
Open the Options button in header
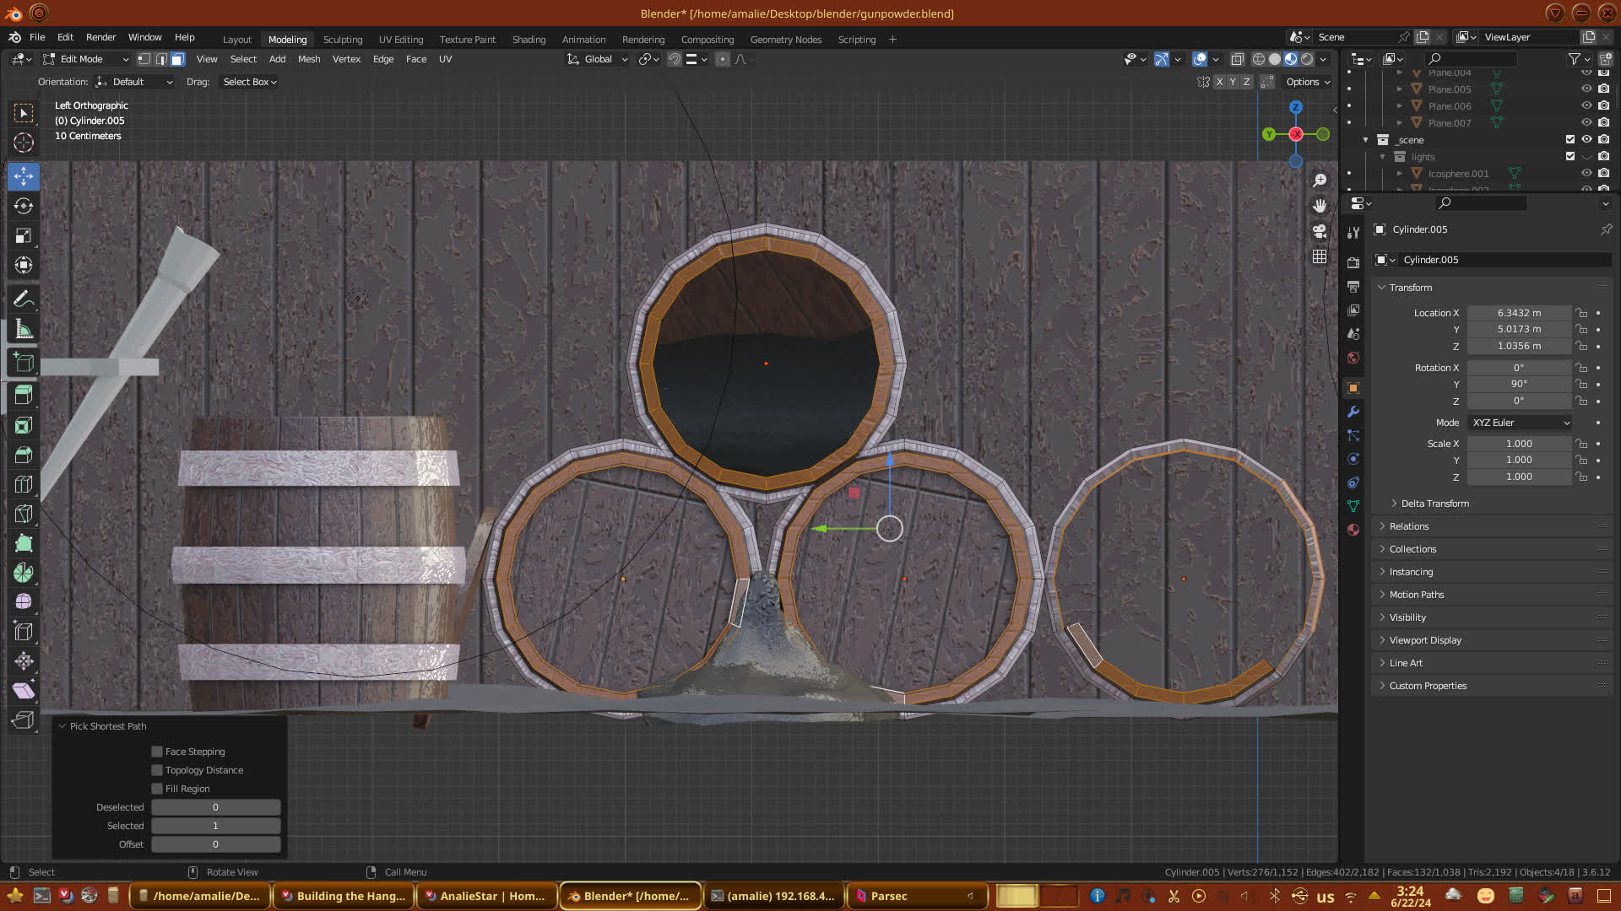click(1307, 82)
